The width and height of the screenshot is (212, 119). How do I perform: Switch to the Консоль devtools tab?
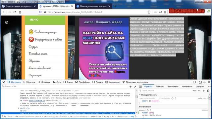point(29,82)
